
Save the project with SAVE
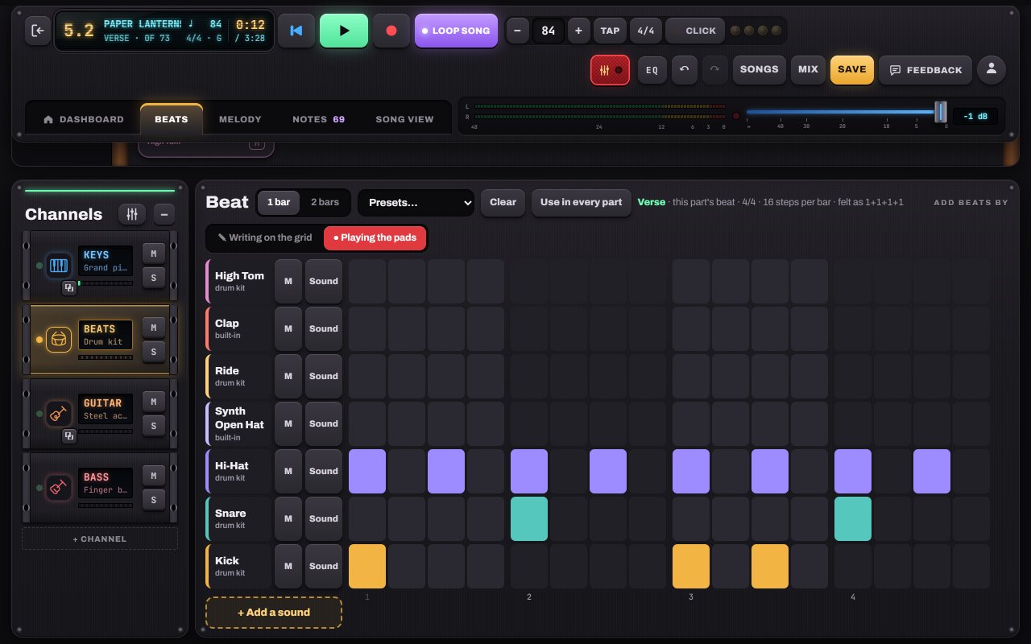[852, 69]
